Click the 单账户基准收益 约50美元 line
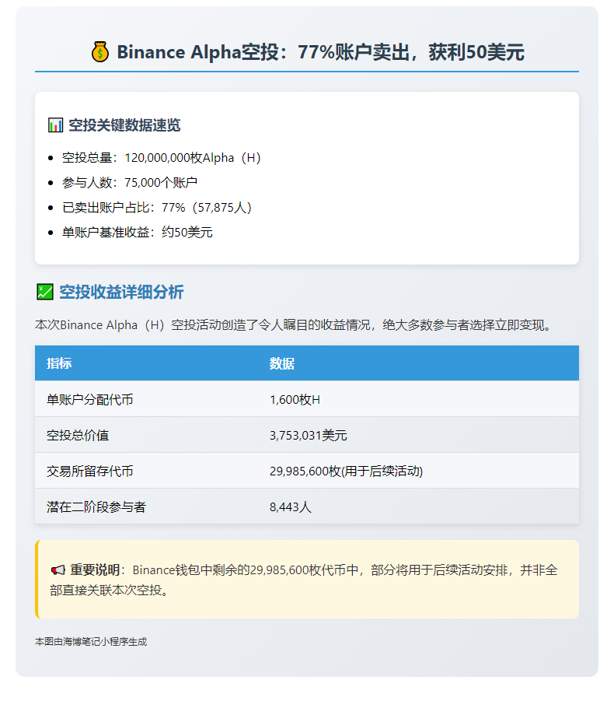Image resolution: width=614 pixels, height=701 pixels. (137, 233)
